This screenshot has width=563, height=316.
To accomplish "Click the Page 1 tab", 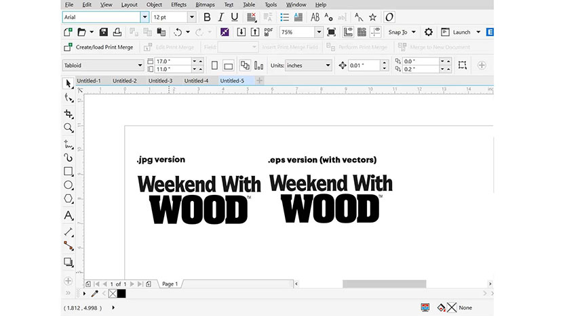I will pyautogui.click(x=170, y=284).
